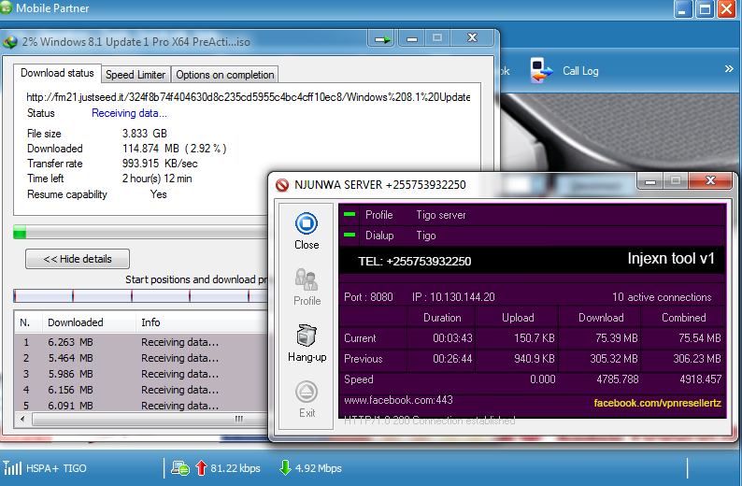Click the HSPA+ signal strength icon

[x=12, y=467]
